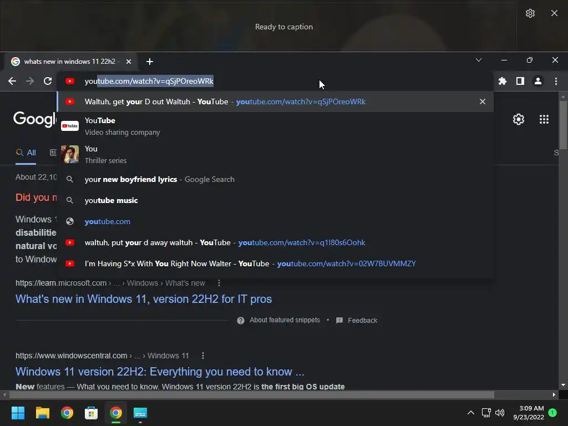The image size is (568, 426).
Task: Open File Explorer from the taskbar
Action: click(42, 413)
